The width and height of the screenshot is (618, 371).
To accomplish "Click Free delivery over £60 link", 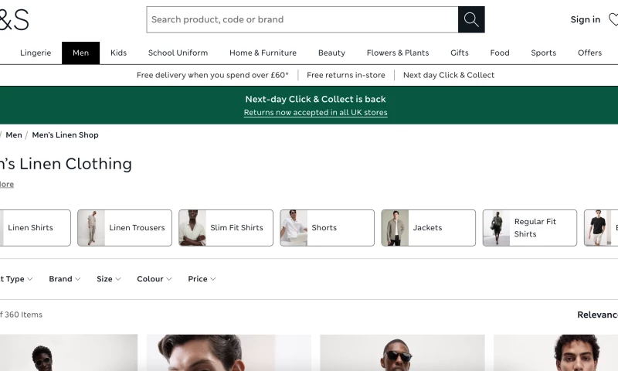I will pos(212,75).
